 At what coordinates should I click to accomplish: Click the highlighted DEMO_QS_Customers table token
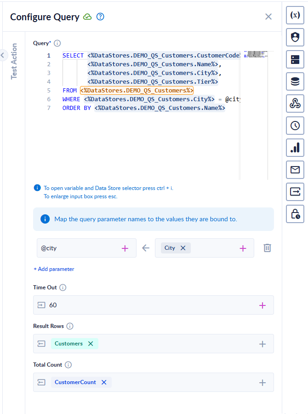click(137, 90)
